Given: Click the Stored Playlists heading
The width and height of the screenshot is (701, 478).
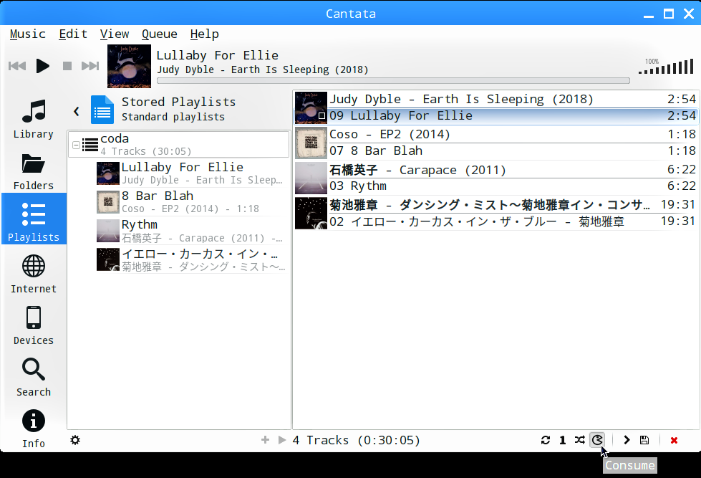Looking at the screenshot, I should pyautogui.click(x=179, y=102).
